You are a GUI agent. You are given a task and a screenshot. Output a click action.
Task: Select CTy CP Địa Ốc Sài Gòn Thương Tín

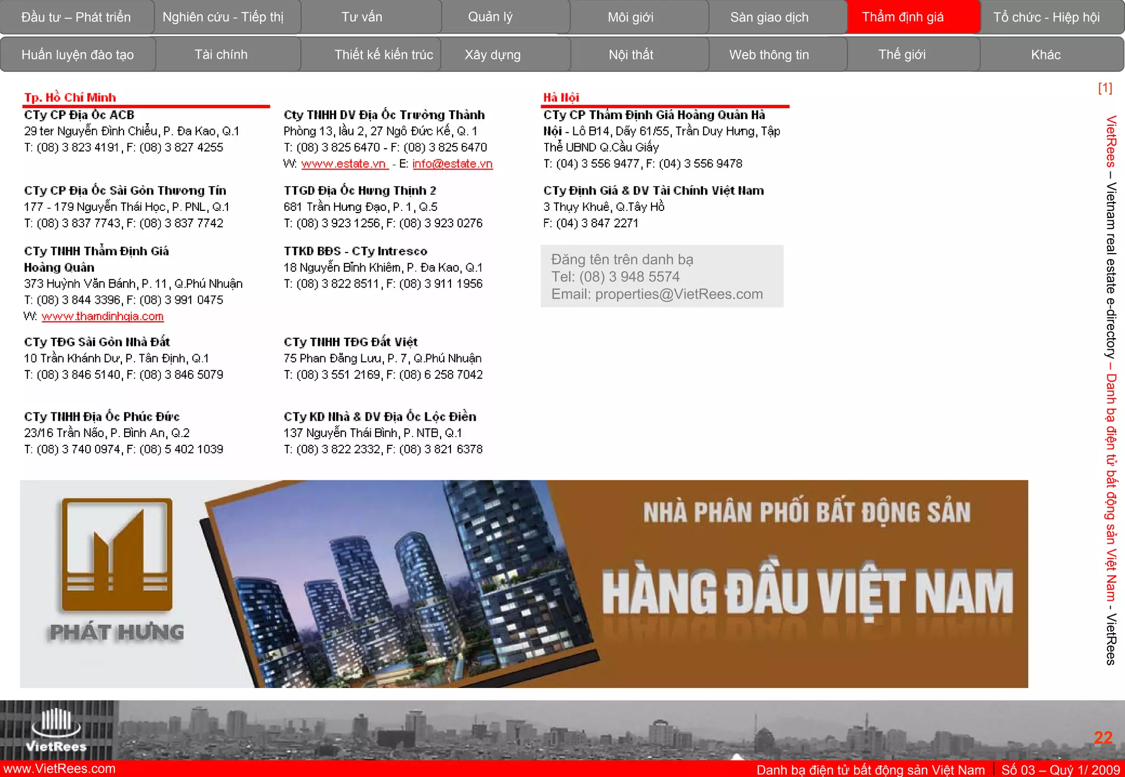pos(125,191)
